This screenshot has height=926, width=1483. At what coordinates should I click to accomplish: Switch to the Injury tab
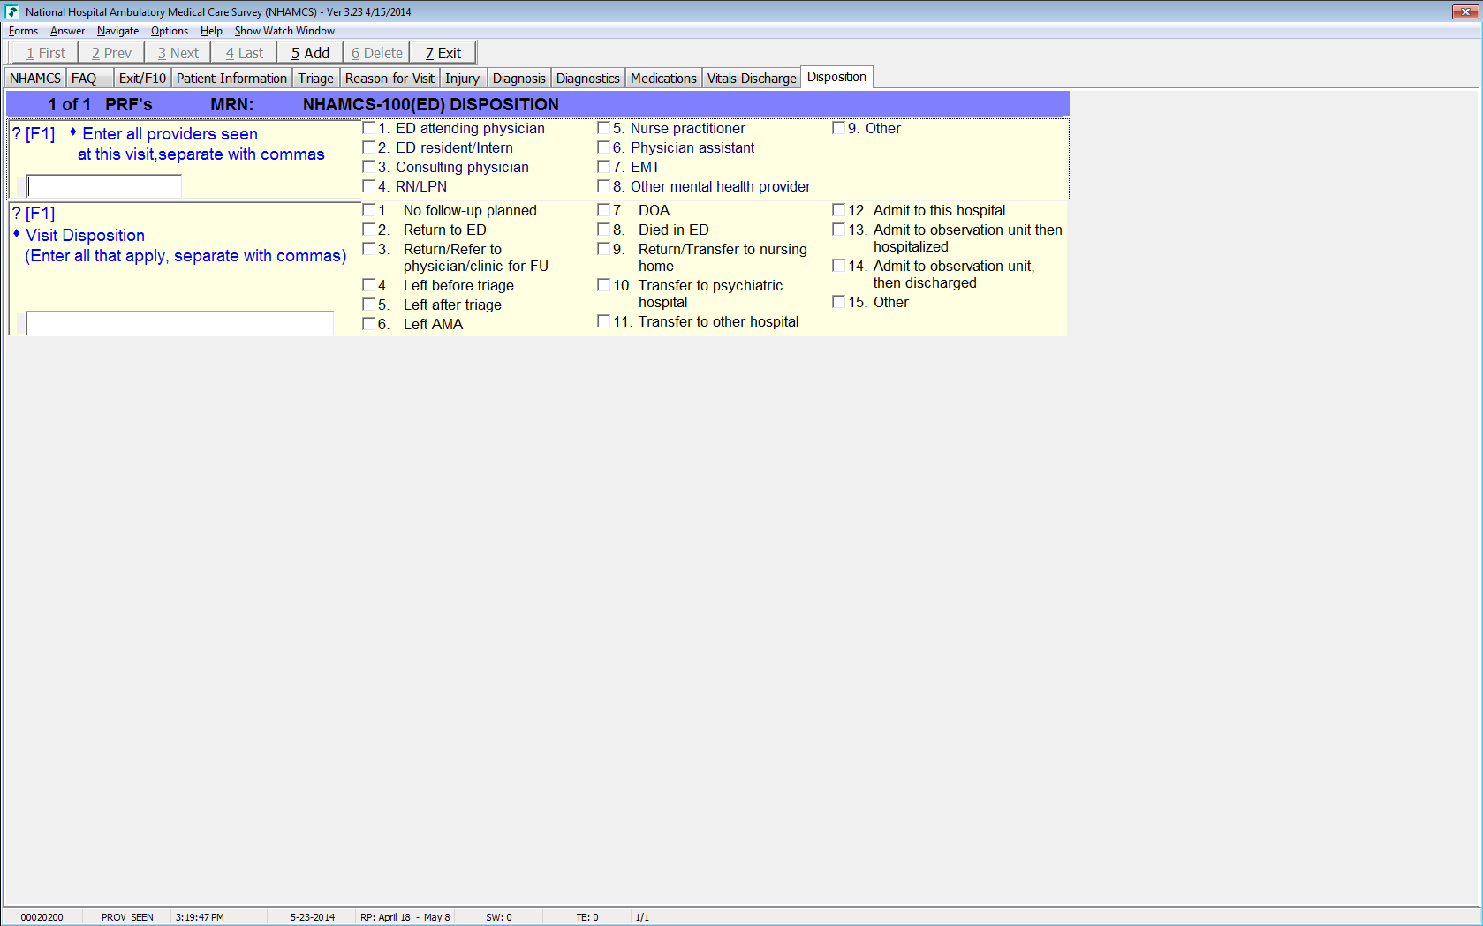(x=462, y=79)
